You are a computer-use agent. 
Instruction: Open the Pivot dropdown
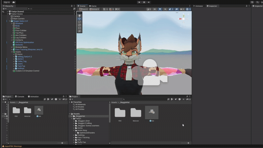(84, 9)
